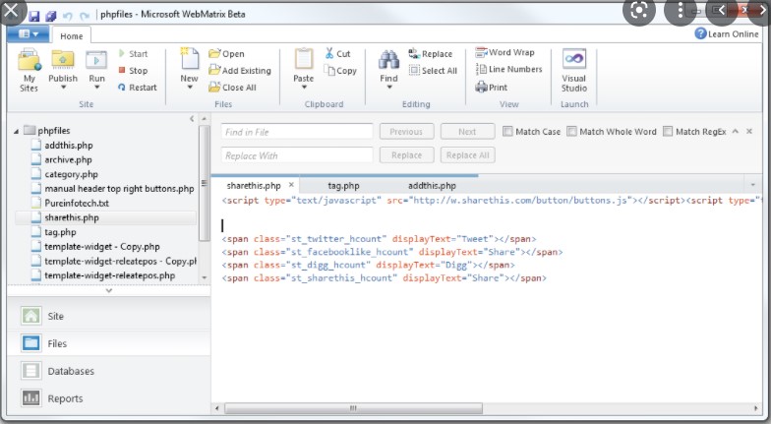Open the application menu button

pyautogui.click(x=28, y=33)
